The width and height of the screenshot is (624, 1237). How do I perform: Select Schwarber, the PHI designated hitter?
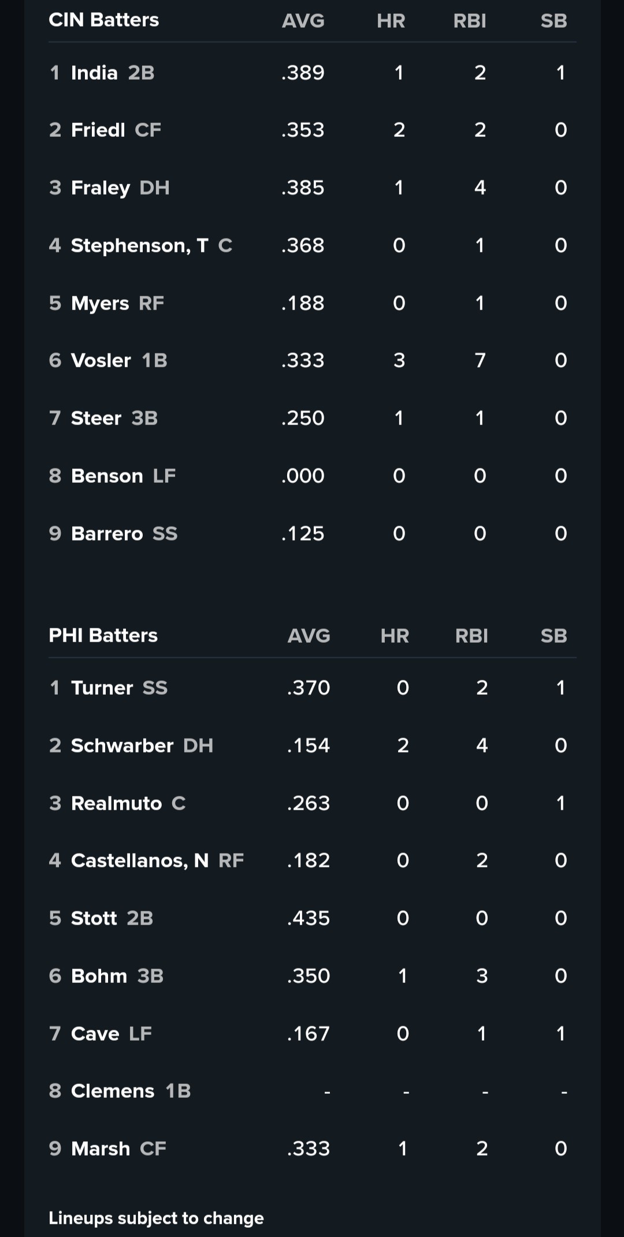[x=122, y=746]
